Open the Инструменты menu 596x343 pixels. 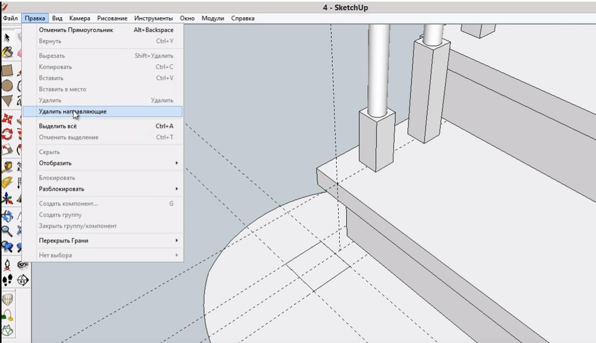153,18
